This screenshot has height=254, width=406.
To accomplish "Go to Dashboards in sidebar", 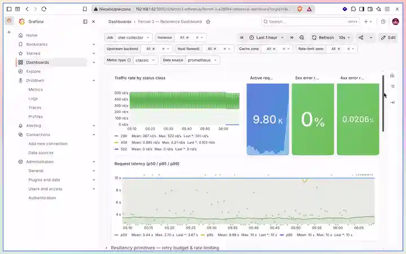I will (x=38, y=63).
